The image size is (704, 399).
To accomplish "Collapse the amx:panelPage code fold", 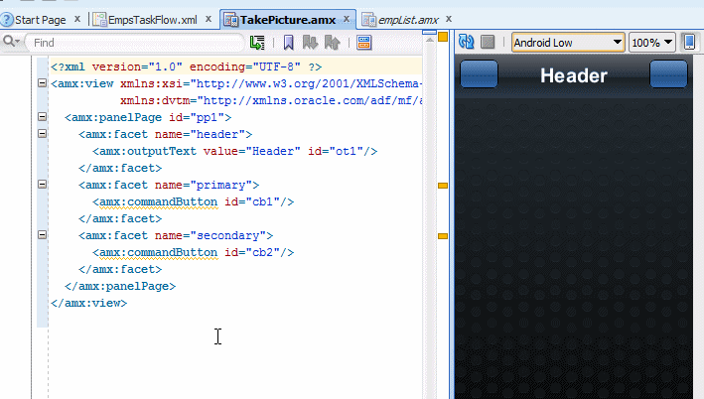I will pyautogui.click(x=43, y=117).
